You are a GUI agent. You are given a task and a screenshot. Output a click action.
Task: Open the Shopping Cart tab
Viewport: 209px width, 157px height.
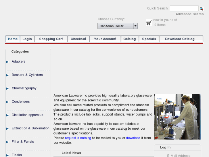[51, 39]
